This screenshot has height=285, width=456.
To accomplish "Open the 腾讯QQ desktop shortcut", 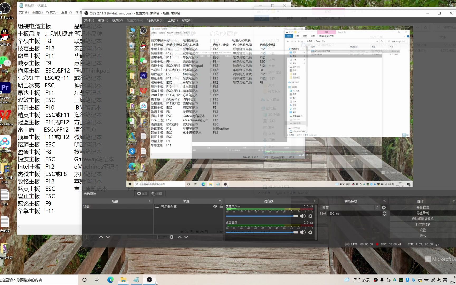I will (x=5, y=37).
